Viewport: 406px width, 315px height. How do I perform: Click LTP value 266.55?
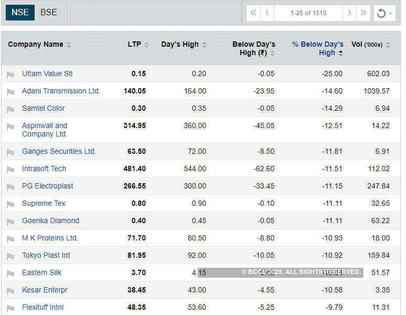click(x=135, y=186)
